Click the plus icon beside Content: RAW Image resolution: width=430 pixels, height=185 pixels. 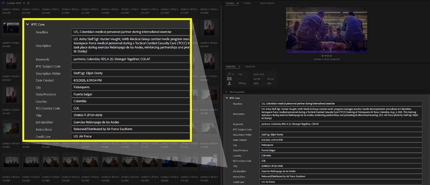point(24,3)
